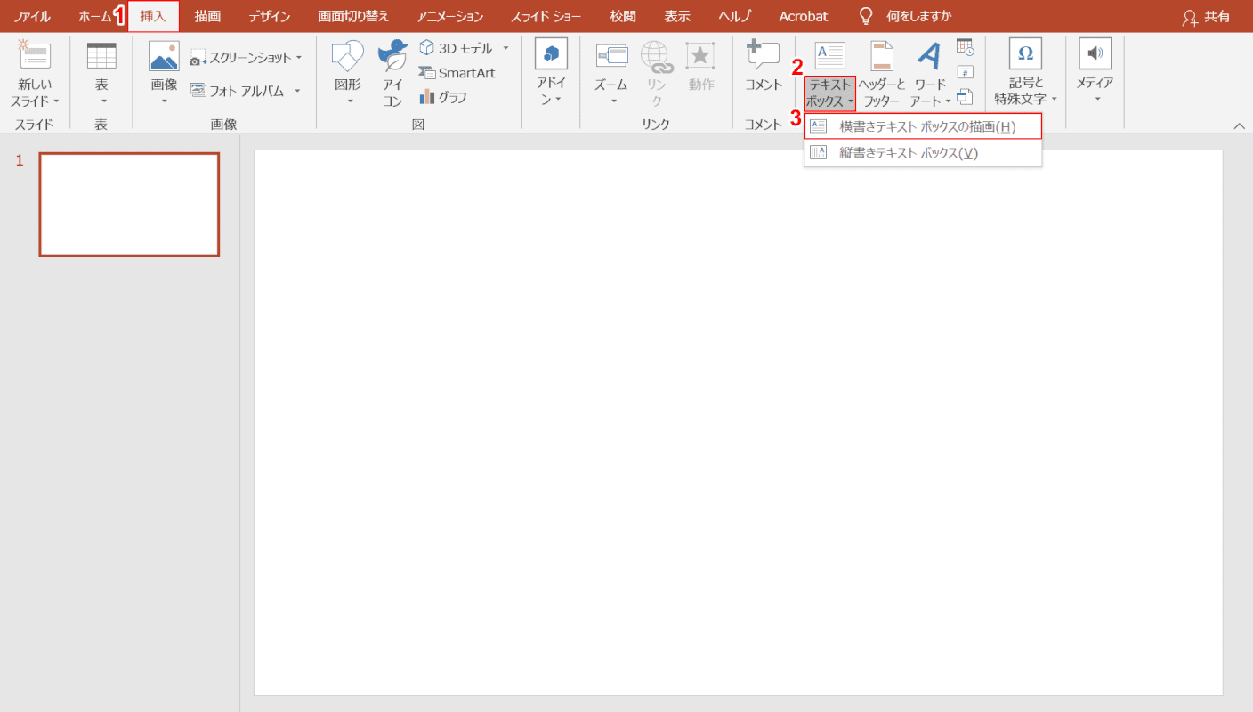Click the lightbulb Tell Me icon
Image resolution: width=1253 pixels, height=712 pixels.
(865, 16)
